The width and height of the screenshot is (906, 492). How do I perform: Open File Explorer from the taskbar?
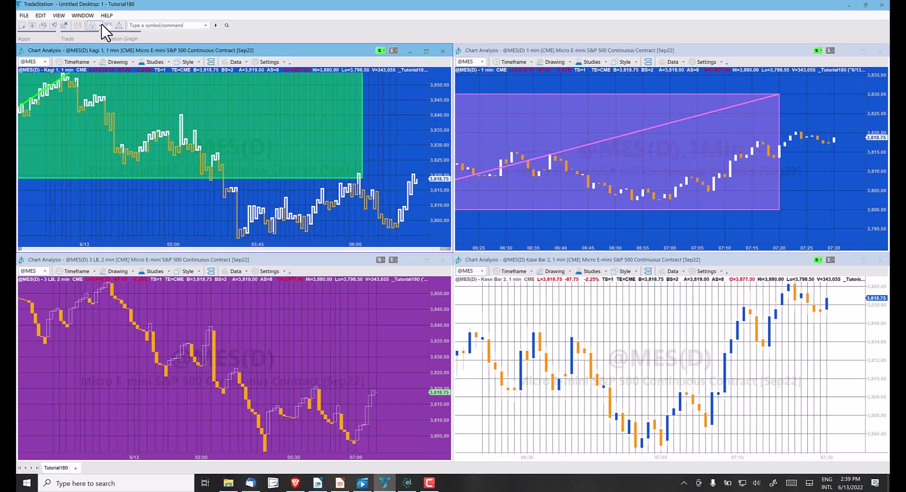point(228,483)
